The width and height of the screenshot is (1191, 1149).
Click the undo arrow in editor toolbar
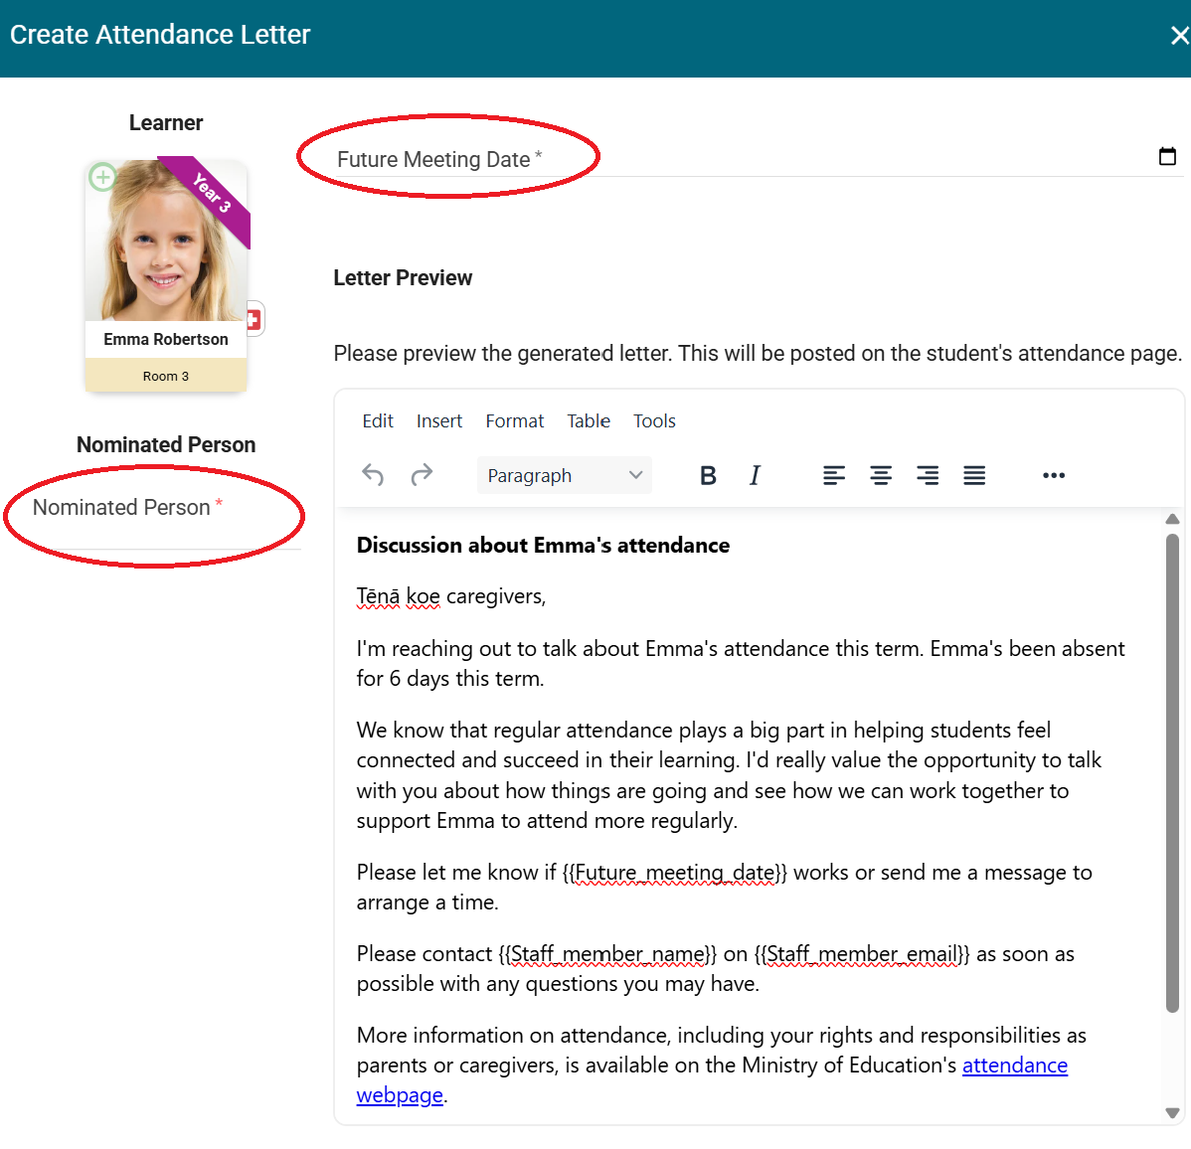pyautogui.click(x=373, y=475)
